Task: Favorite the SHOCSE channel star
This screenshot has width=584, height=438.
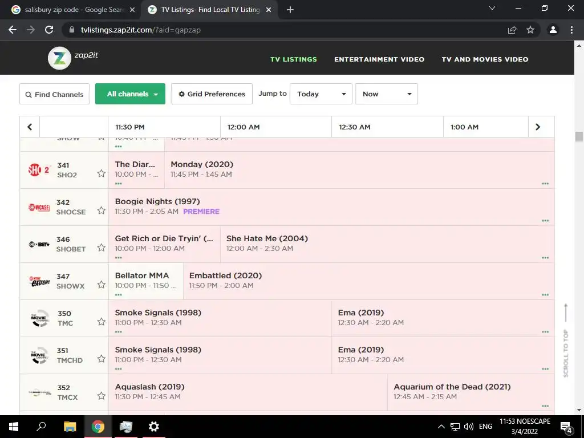Action: (102, 211)
